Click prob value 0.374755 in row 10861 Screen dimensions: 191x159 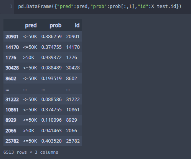(x=51, y=110)
